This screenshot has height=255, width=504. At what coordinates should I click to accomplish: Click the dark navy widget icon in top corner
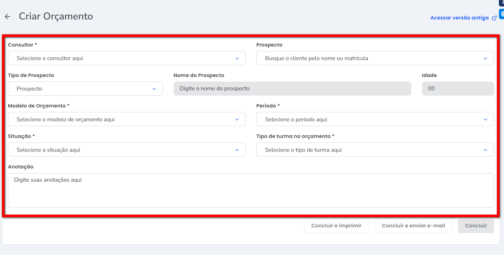[502, 2]
